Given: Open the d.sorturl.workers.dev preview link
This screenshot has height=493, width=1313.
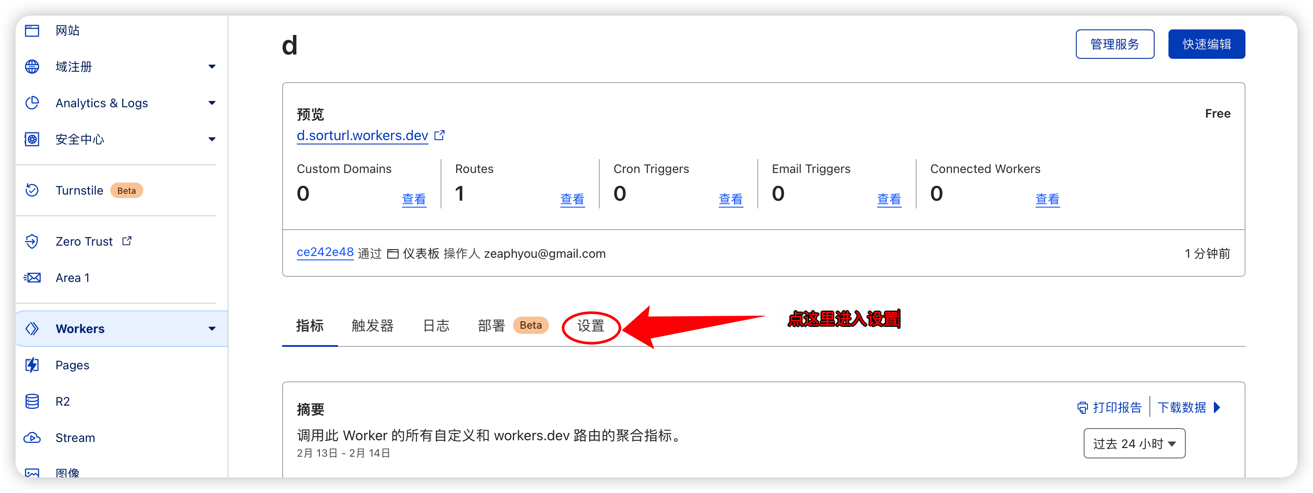Looking at the screenshot, I should point(362,135).
